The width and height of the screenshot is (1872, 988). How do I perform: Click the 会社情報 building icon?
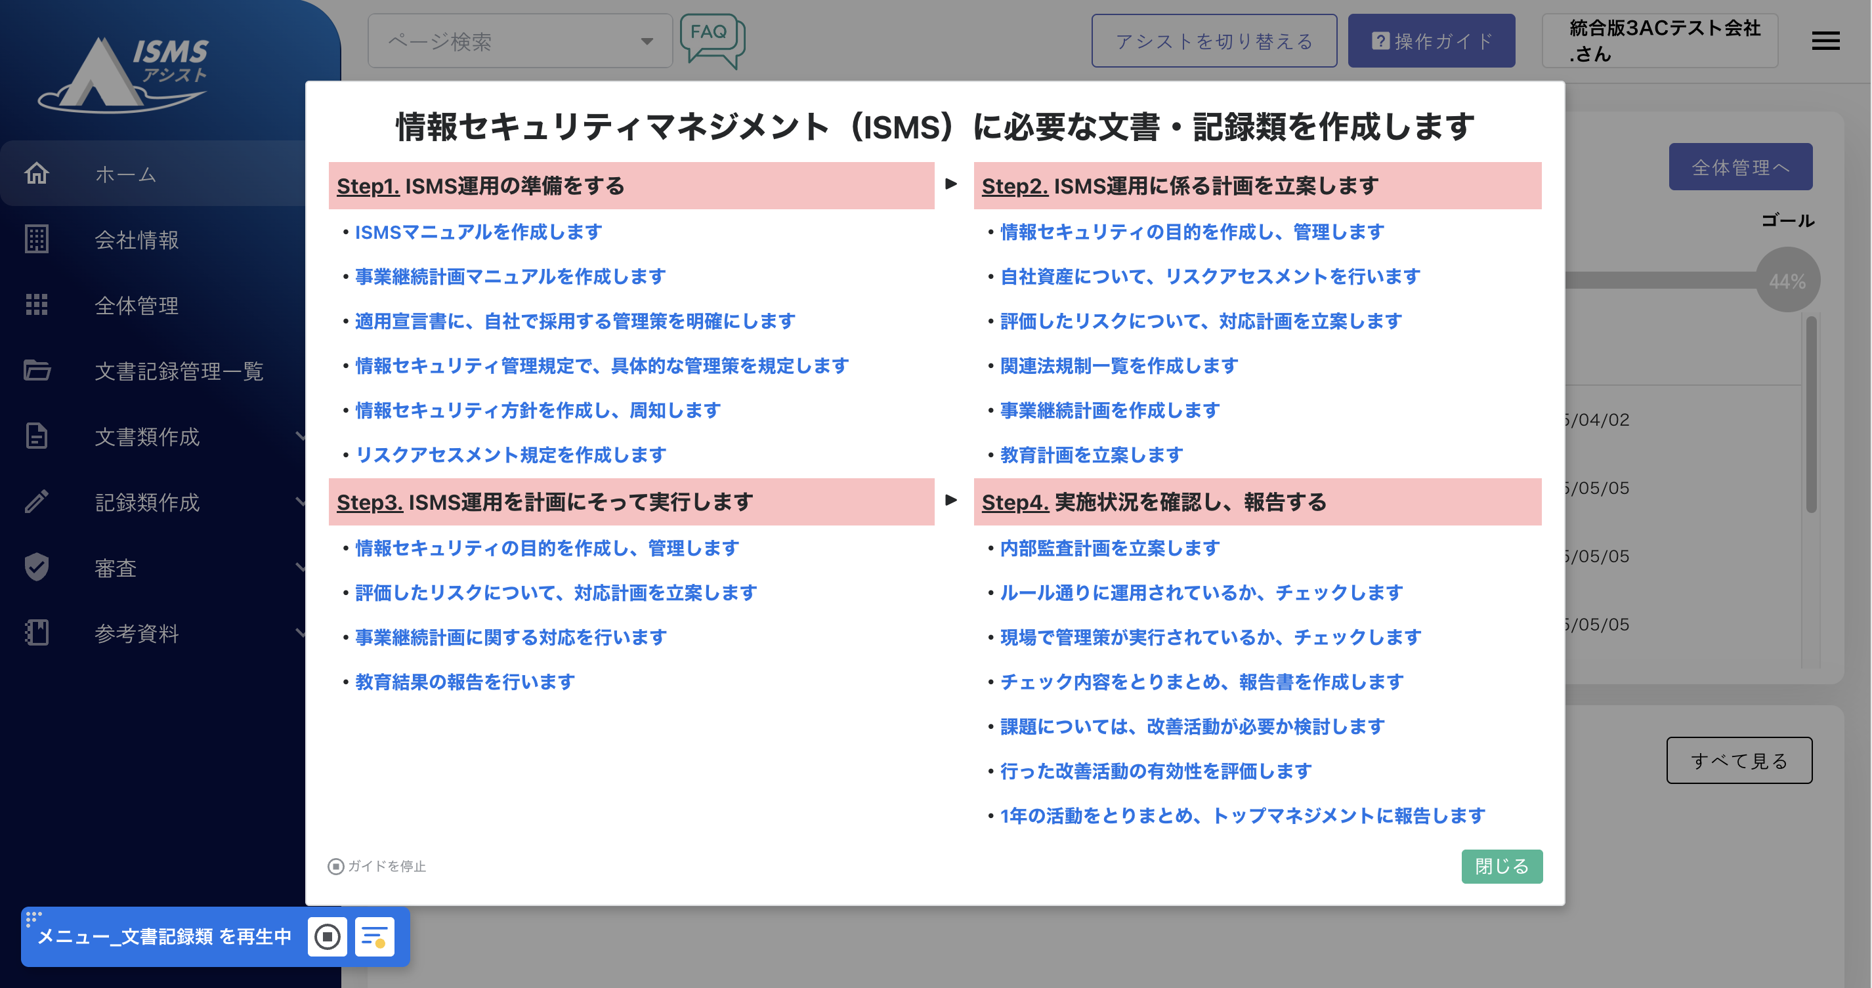click(36, 239)
